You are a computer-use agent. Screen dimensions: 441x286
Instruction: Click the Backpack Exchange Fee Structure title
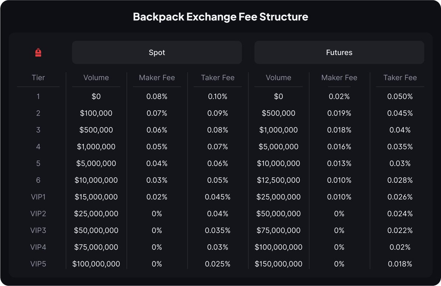pyautogui.click(x=220, y=17)
